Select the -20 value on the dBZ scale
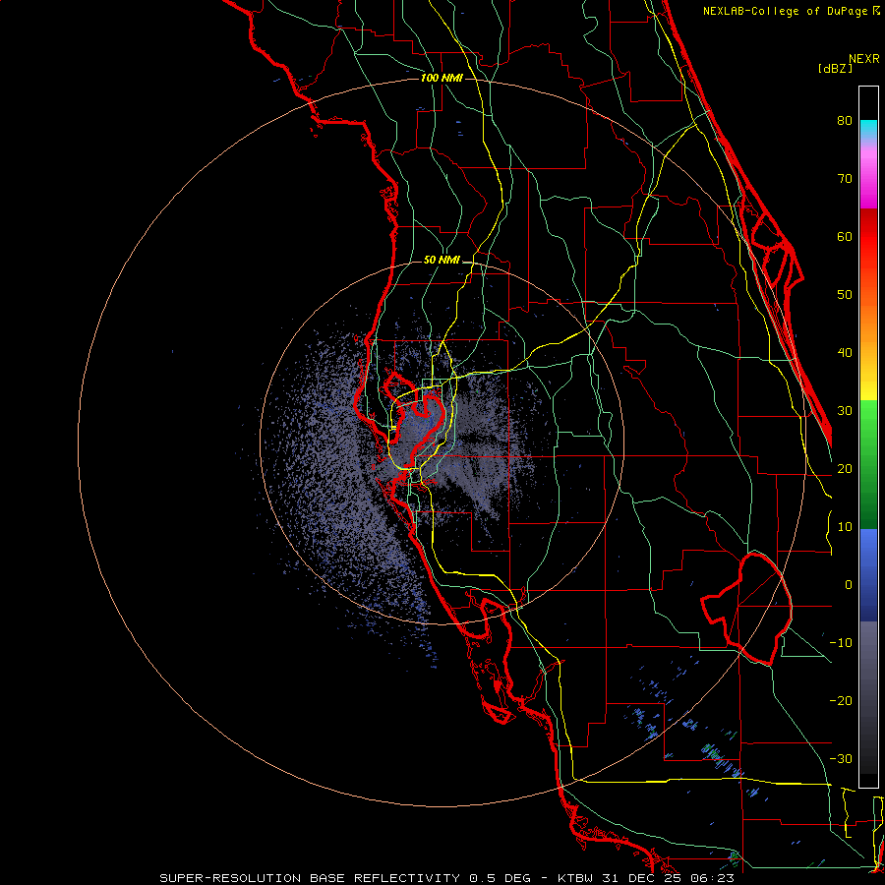The width and height of the screenshot is (885, 885). (841, 701)
